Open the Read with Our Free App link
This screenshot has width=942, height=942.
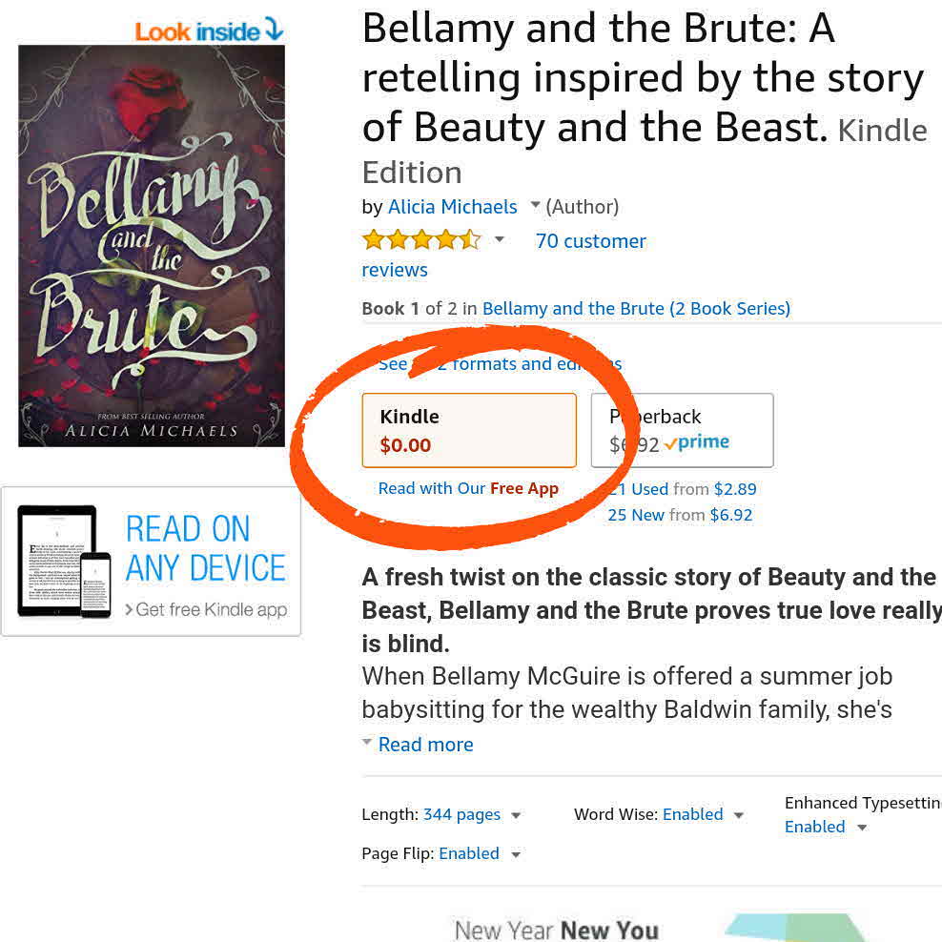click(468, 488)
